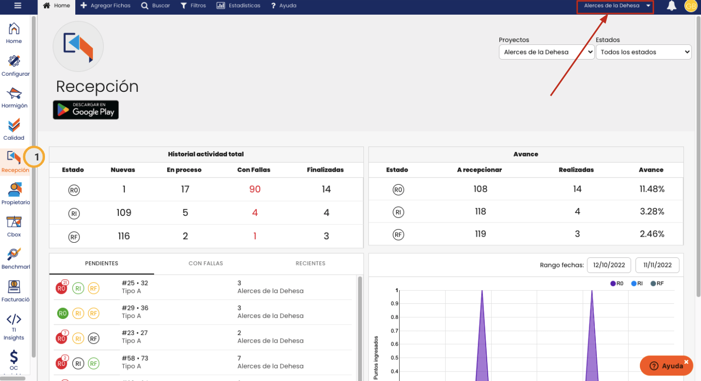Click the R0 icon in Historial table
The image size is (701, 381).
pos(74,190)
